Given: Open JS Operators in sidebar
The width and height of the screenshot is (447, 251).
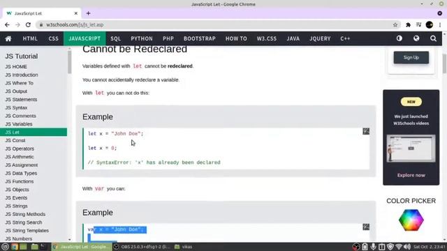Looking at the screenshot, I should pyautogui.click(x=20, y=149).
